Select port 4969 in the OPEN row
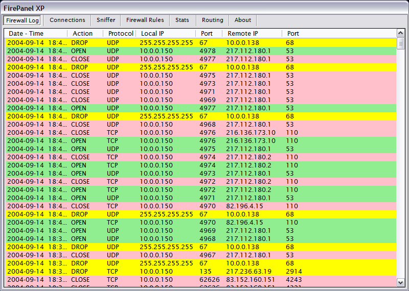The width and height of the screenshot is (409, 291). pos(208,231)
